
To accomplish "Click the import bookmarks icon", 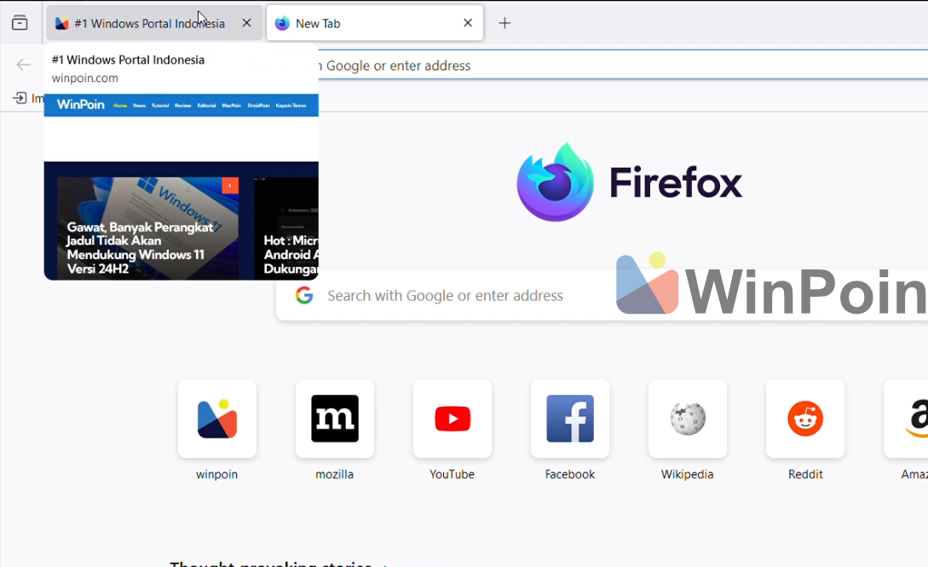I will (x=20, y=98).
